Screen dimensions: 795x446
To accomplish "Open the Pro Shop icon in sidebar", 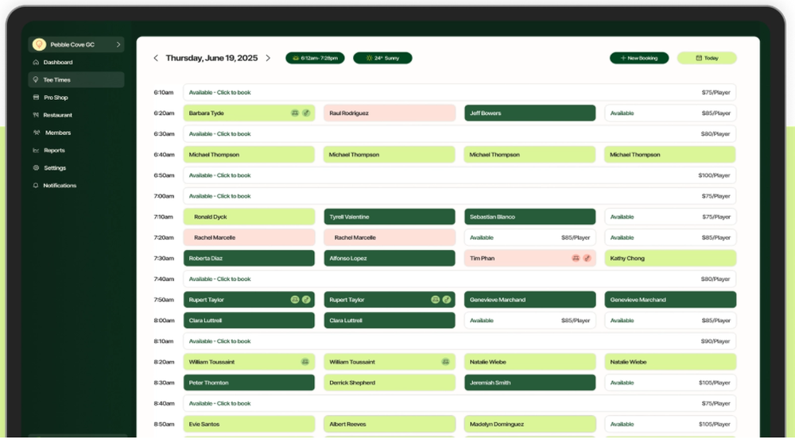I will [36, 97].
